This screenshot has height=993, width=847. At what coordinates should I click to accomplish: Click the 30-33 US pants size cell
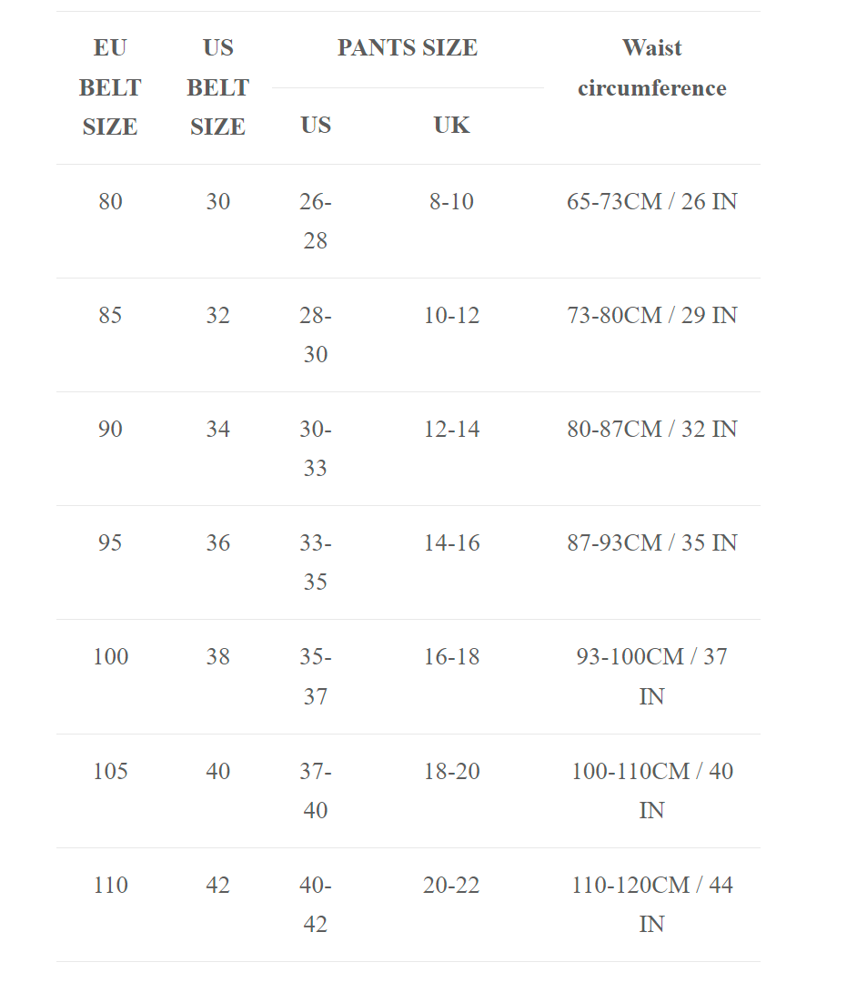[316, 449]
